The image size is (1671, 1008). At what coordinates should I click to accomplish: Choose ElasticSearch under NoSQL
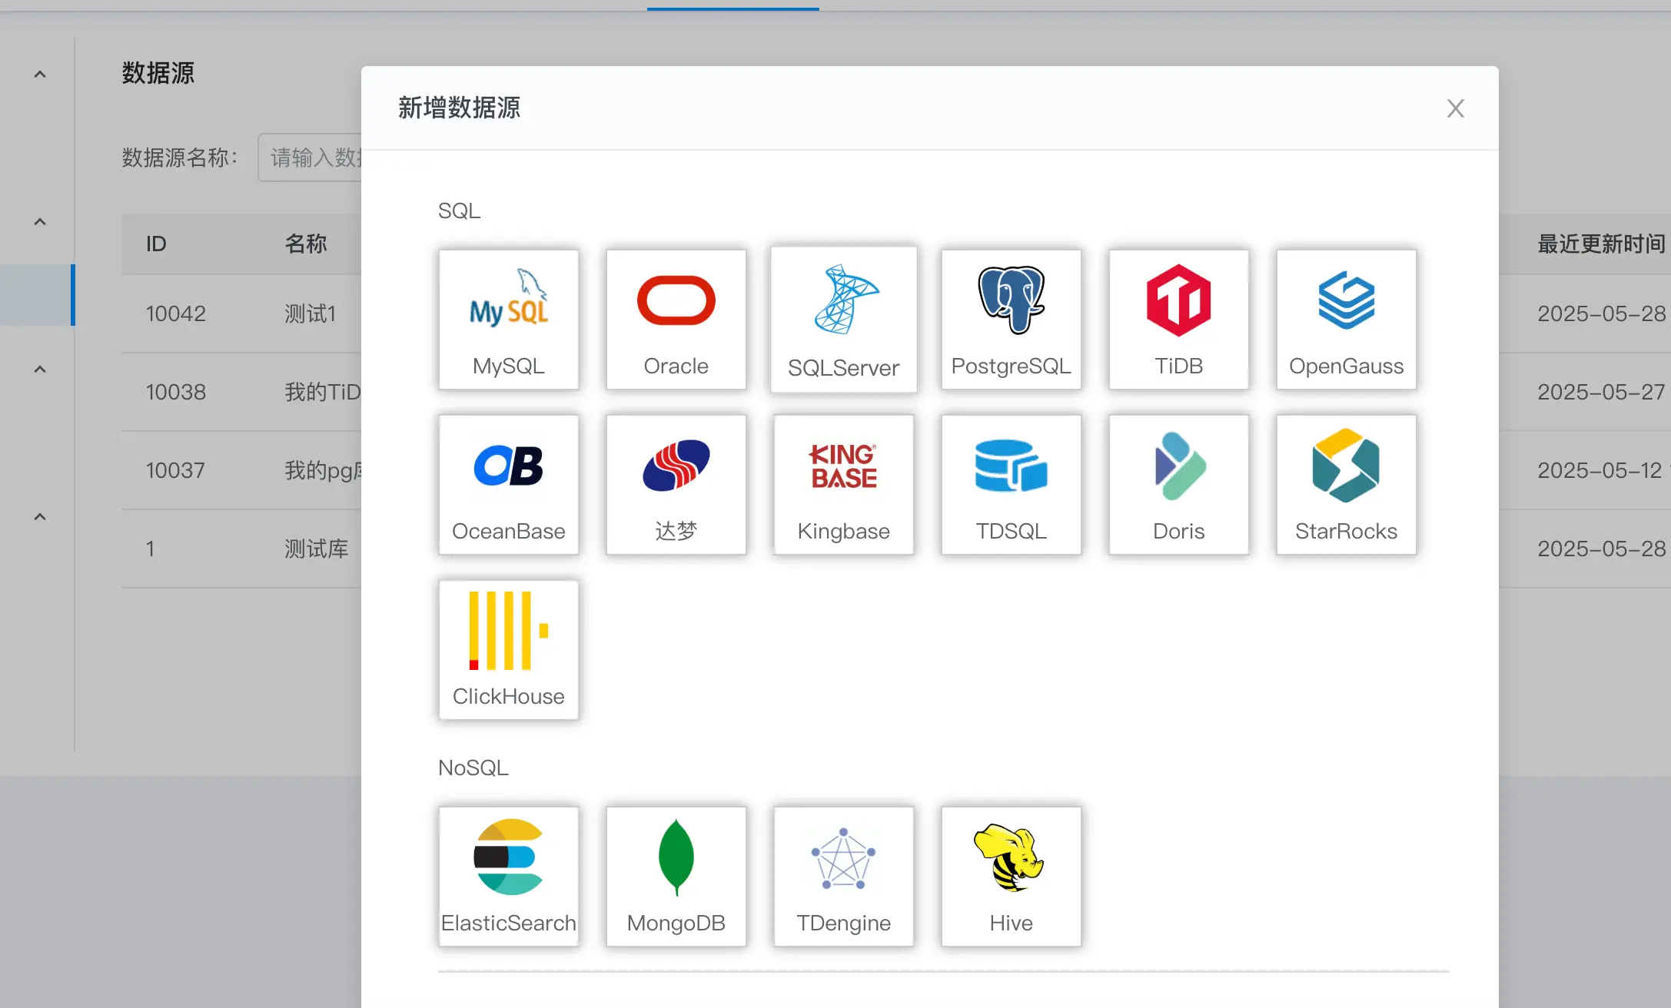508,877
